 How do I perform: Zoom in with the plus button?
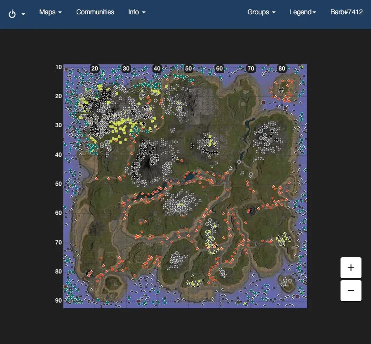click(351, 268)
